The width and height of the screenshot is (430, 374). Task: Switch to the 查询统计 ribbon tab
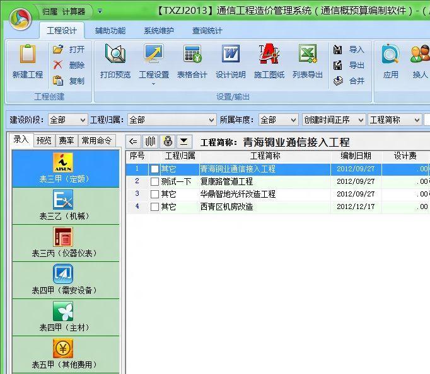[207, 31]
